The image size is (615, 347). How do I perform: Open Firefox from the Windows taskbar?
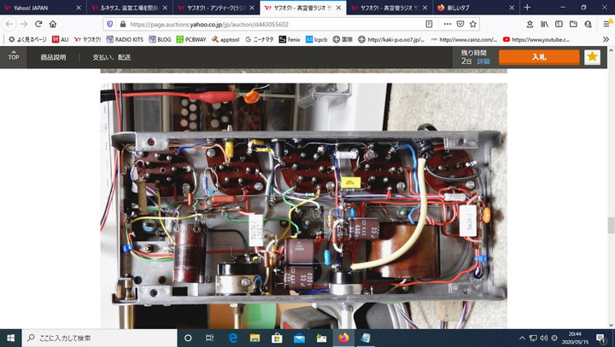(x=343, y=338)
